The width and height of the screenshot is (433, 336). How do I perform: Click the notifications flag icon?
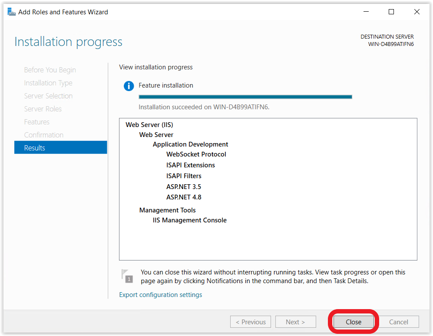coord(127,276)
